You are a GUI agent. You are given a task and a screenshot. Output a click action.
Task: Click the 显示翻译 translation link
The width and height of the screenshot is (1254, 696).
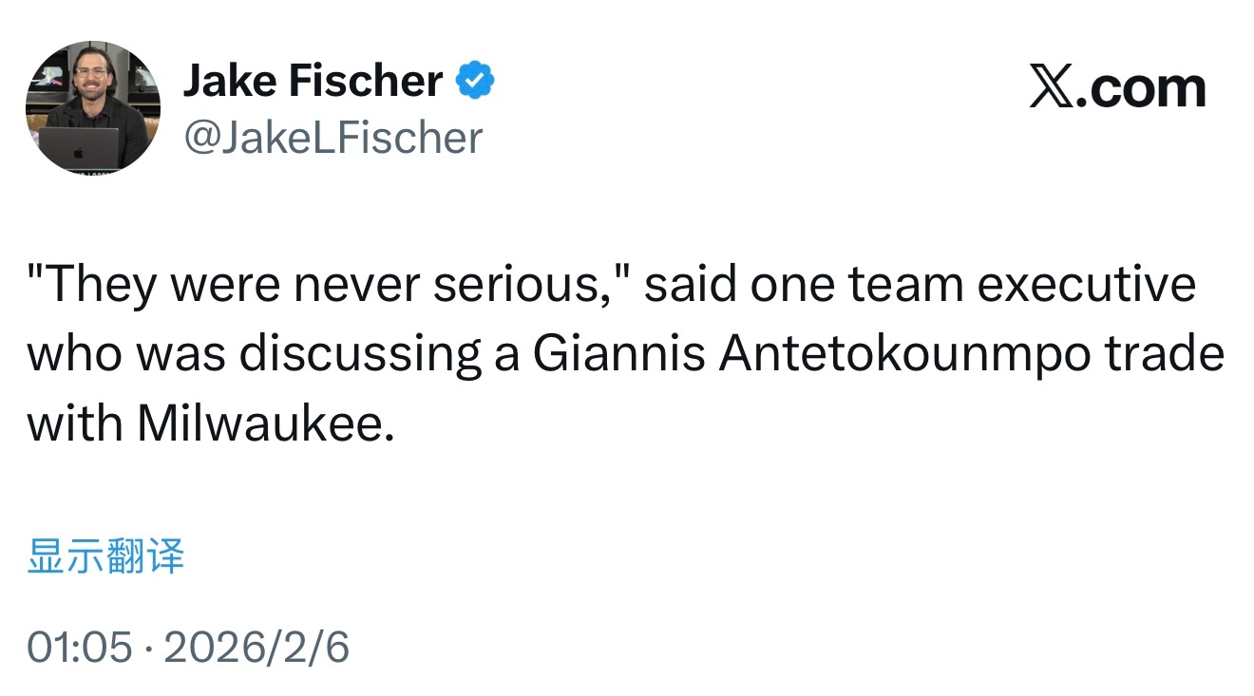105,556
